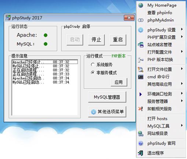
Task: Open the MySQL管理器 button
Action: click(107, 97)
